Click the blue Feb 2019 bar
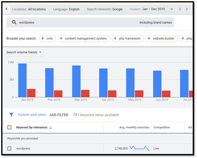 tap(49, 83)
